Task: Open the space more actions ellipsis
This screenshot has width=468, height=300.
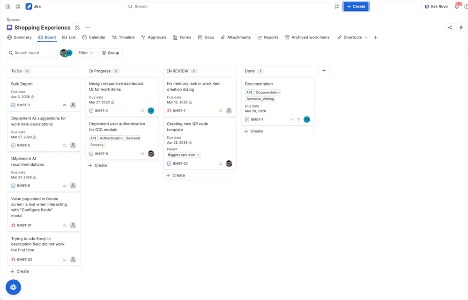Action: tap(88, 28)
